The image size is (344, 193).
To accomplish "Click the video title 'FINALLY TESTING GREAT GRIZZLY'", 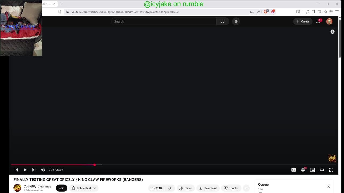I will tap(78, 180).
